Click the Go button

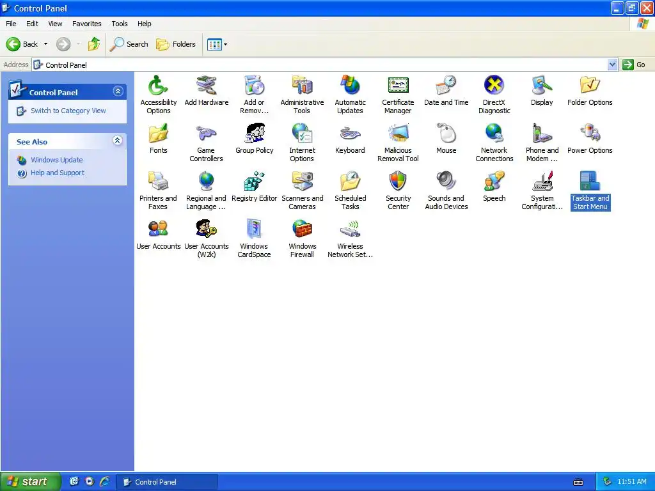[634, 65]
